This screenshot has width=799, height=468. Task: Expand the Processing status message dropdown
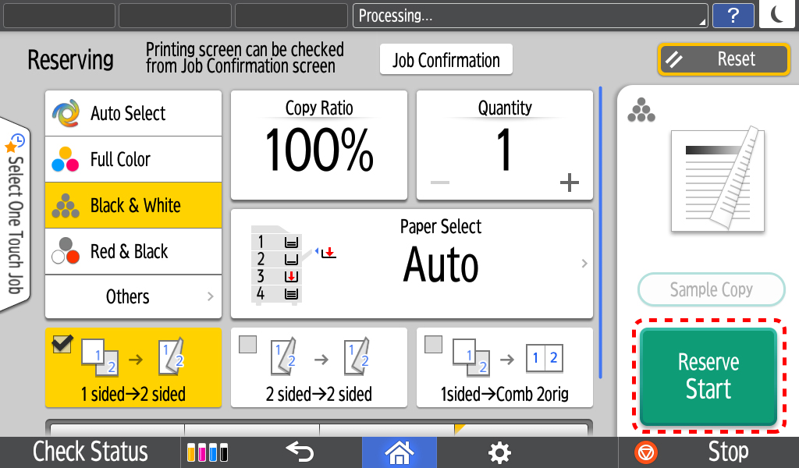tap(531, 16)
